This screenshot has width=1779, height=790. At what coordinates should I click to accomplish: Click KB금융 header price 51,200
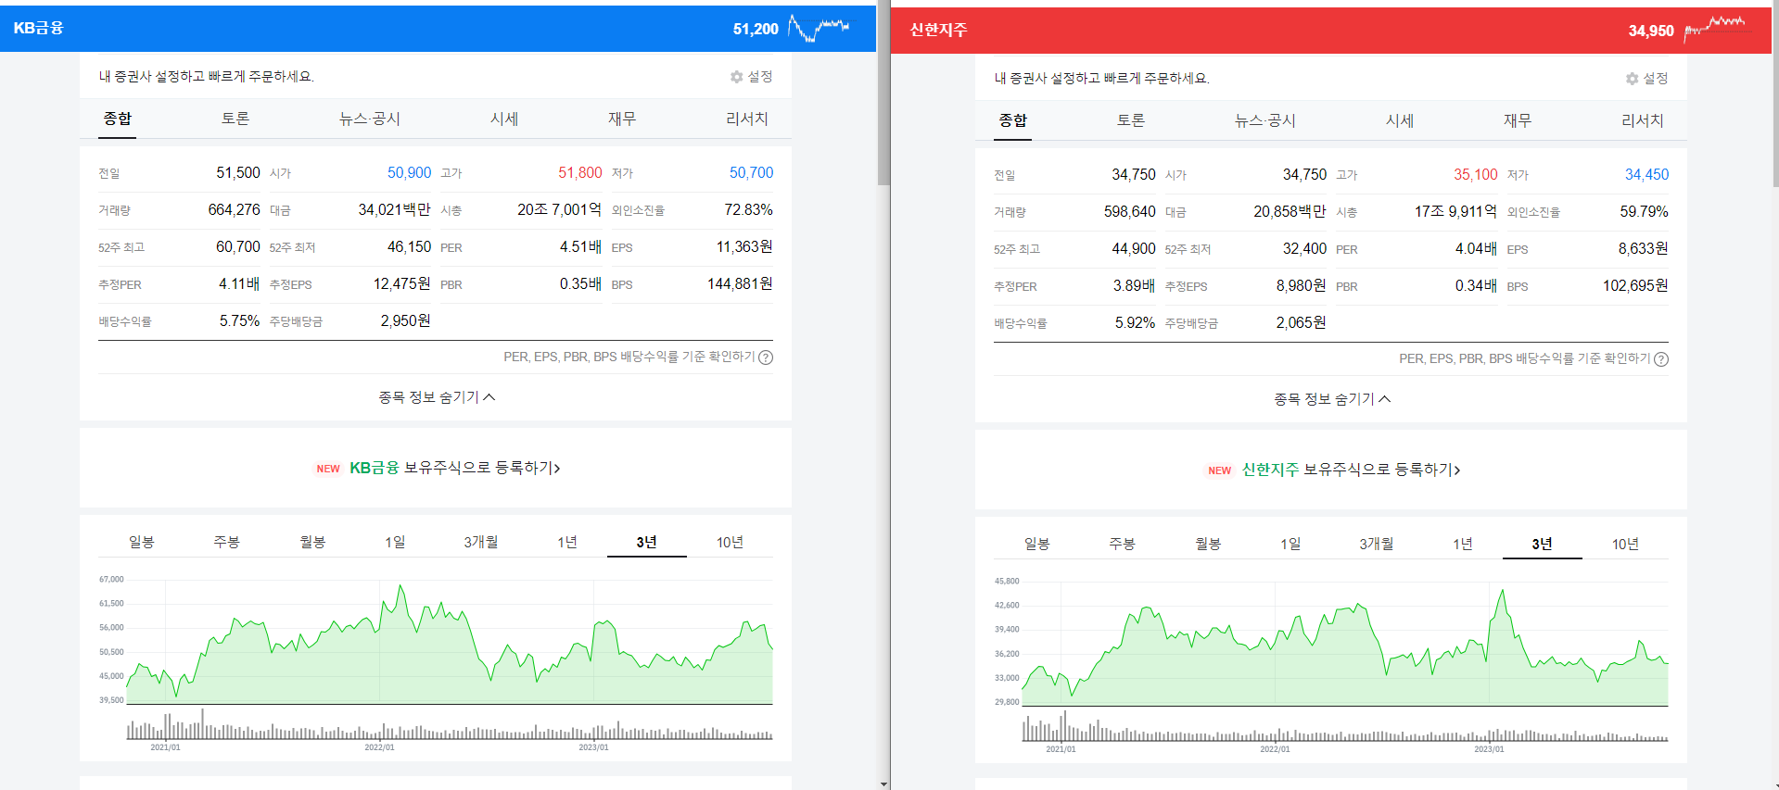coord(756,29)
